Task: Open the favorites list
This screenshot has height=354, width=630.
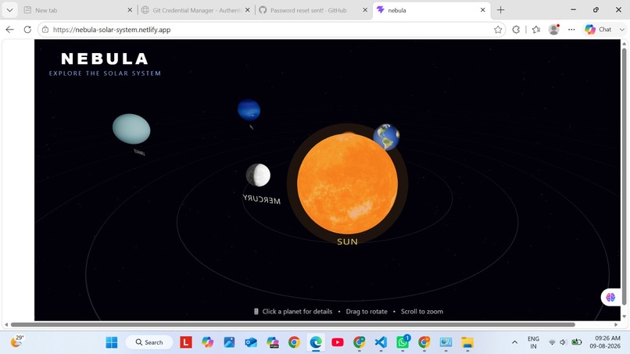Action: (x=536, y=30)
